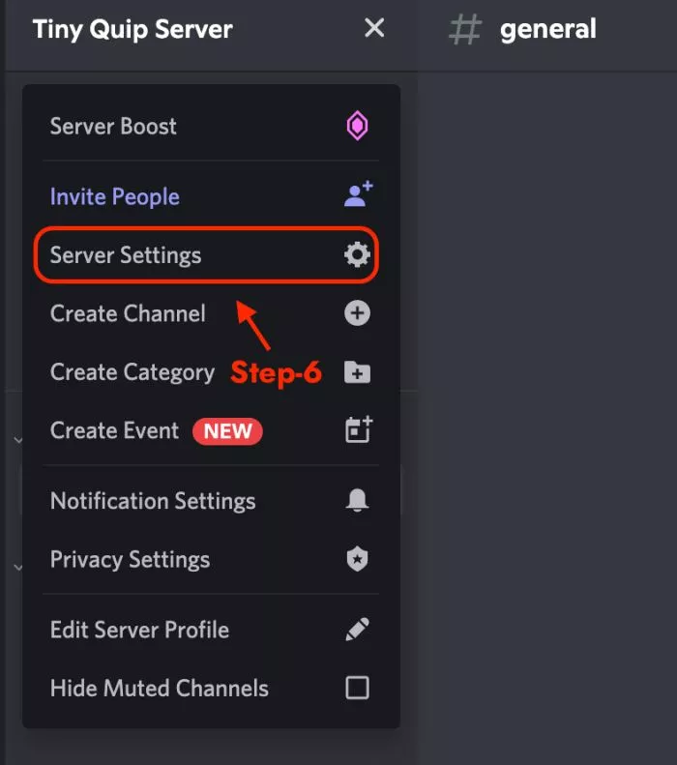Click the Edit Server Profile pencil icon
This screenshot has width=677, height=765.
[x=357, y=630]
